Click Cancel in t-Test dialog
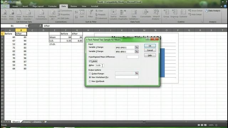Screen dimensions: 228x128 coord(150,50)
